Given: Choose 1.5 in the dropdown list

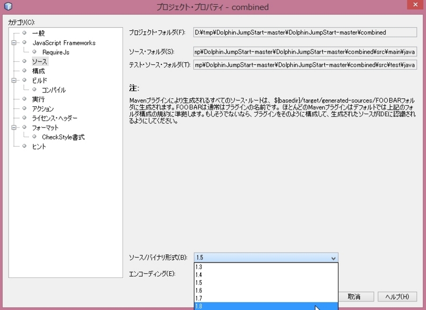Looking at the screenshot, I should (266, 282).
